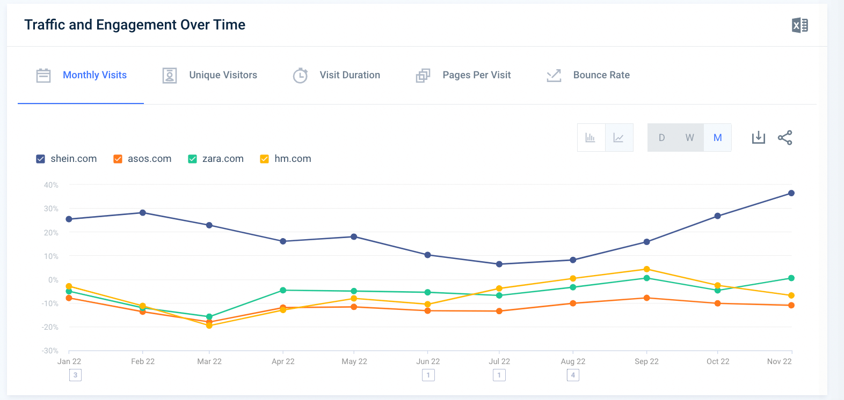
Task: Uncheck shein.com in the legend
Action: click(x=40, y=159)
